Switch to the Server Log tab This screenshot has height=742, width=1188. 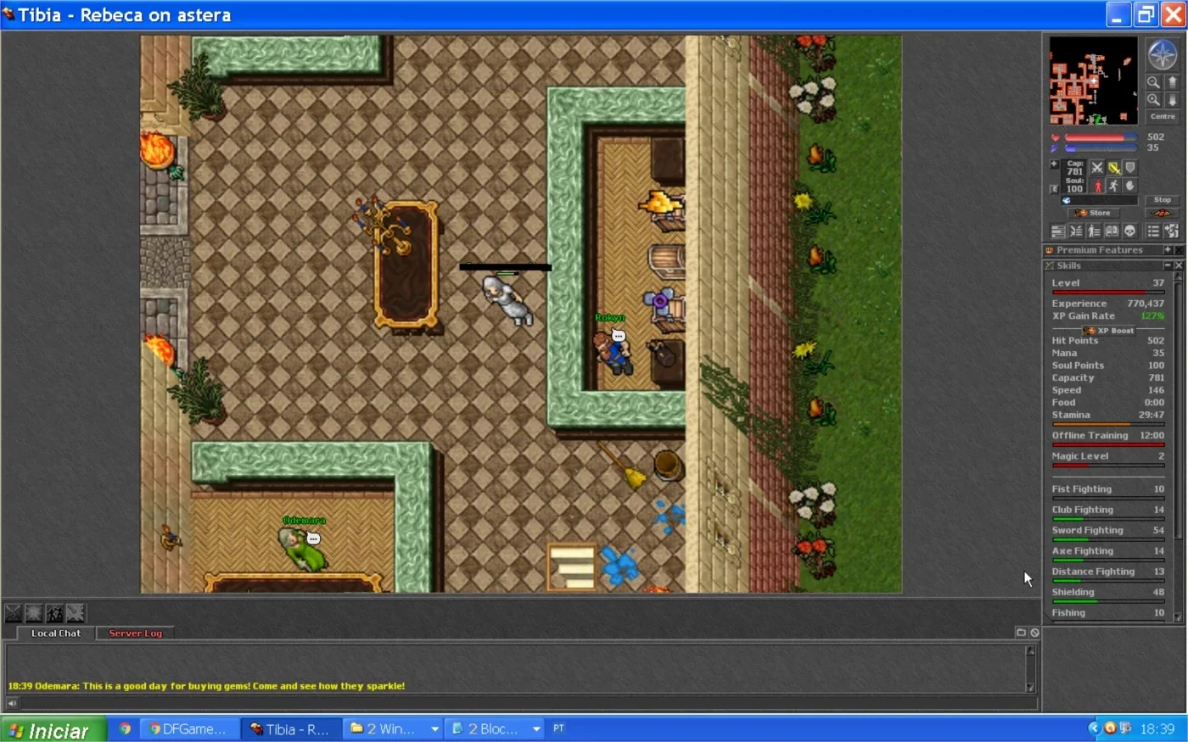coord(135,633)
